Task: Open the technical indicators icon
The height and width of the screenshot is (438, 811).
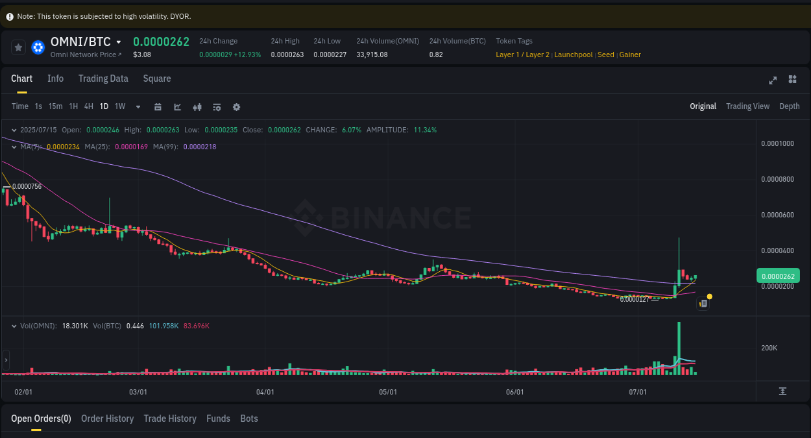Action: (x=217, y=106)
